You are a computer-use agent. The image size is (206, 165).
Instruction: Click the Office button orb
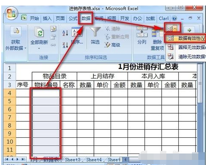[x=12, y=13]
